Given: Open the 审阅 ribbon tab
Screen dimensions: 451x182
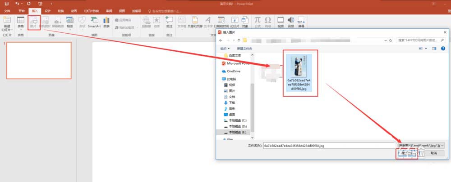Looking at the screenshot, I should (109, 11).
